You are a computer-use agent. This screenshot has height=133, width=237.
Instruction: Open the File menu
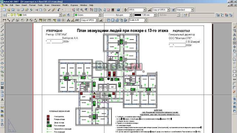[6, 5]
